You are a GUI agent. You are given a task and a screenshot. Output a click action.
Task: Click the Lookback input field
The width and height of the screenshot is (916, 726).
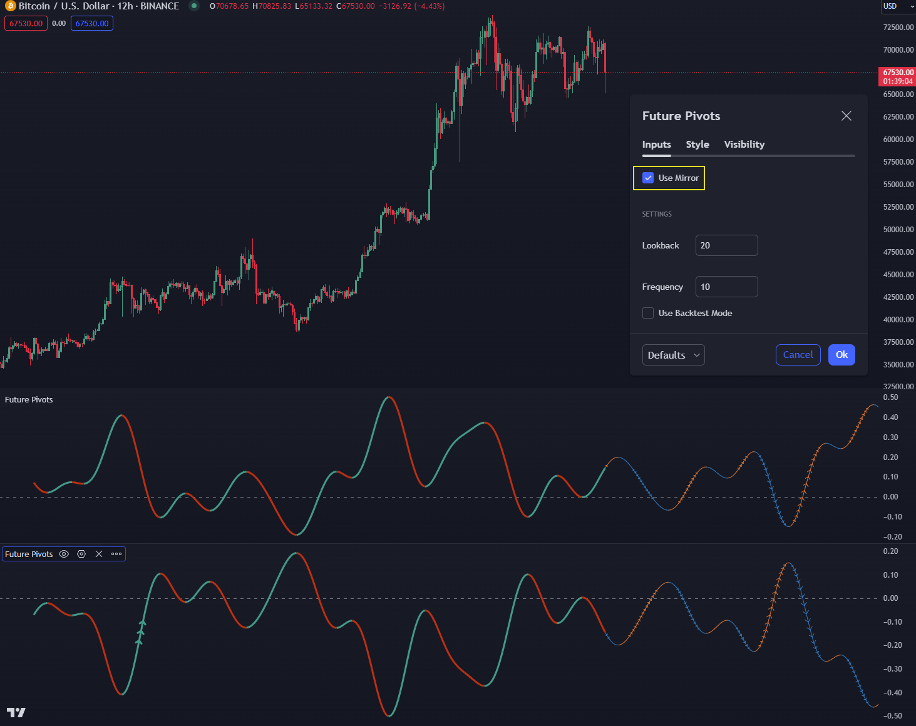click(x=726, y=245)
